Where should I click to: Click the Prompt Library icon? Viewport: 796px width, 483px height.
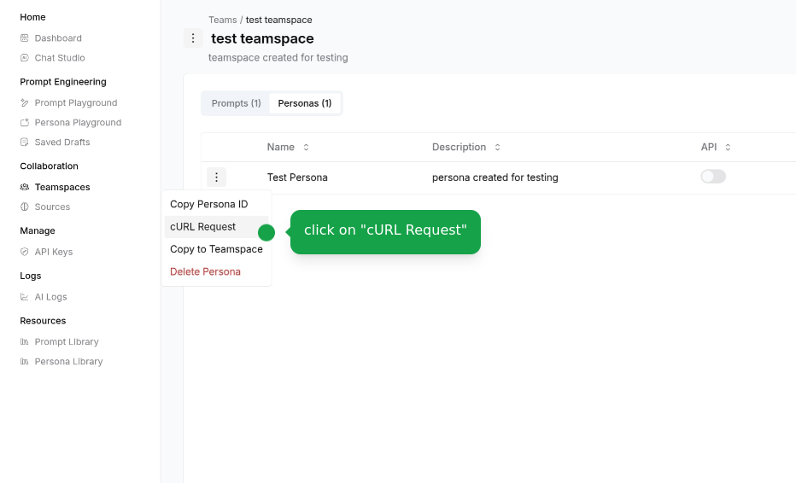coord(25,342)
